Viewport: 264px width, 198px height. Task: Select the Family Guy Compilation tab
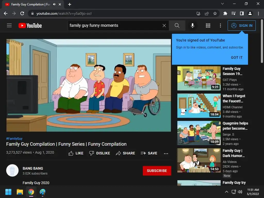tap(33, 4)
